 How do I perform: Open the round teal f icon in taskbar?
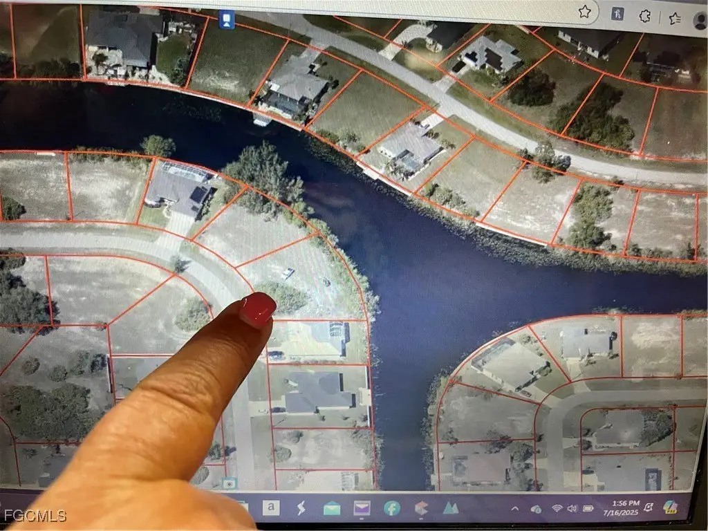click(391, 509)
